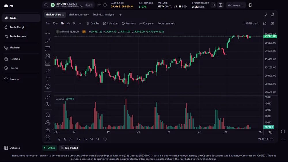Add MNQM6 to favorites with the star
This screenshot has height=162, width=288.
click(99, 5)
